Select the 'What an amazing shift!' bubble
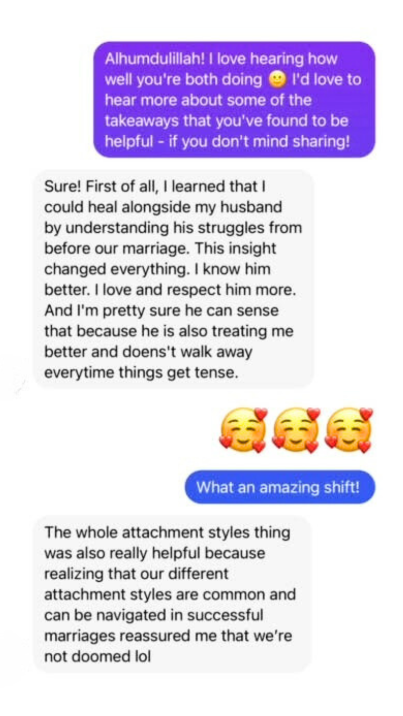Image resolution: width=403 pixels, height=716 pixels. pyautogui.click(x=280, y=487)
